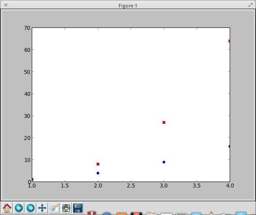The image size is (256, 215).
Task: Click the Figure 1 title bar text
Action: [128, 6]
